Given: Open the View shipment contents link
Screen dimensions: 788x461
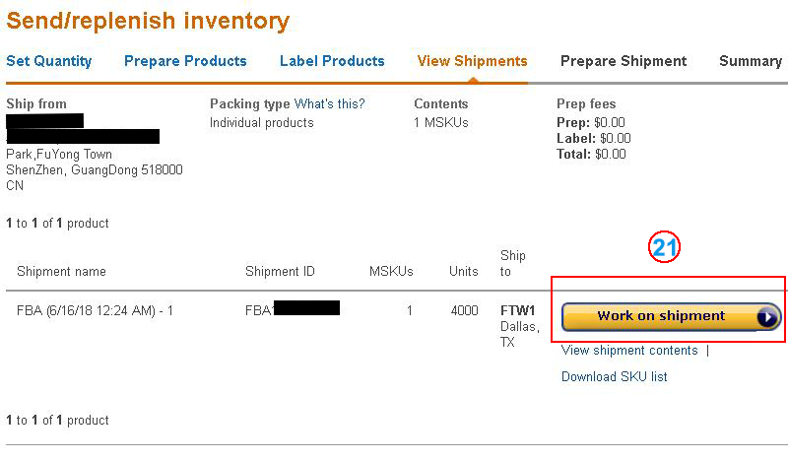Looking at the screenshot, I should (x=629, y=351).
